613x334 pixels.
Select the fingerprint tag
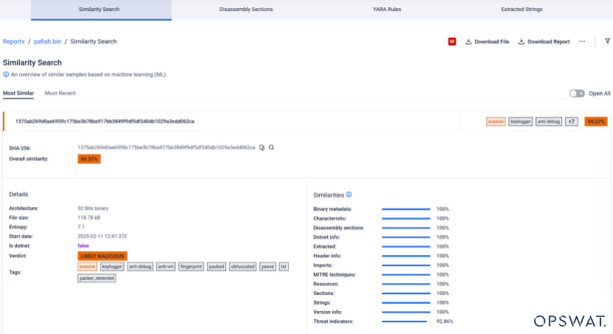tap(191, 267)
